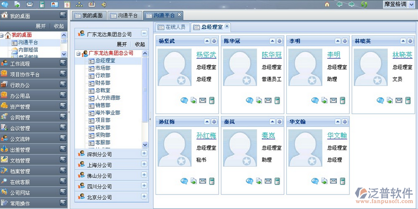Switch to the 我的桌面 tab
Image resolution: width=418 pixels, height=209 pixels.
[x=89, y=16]
